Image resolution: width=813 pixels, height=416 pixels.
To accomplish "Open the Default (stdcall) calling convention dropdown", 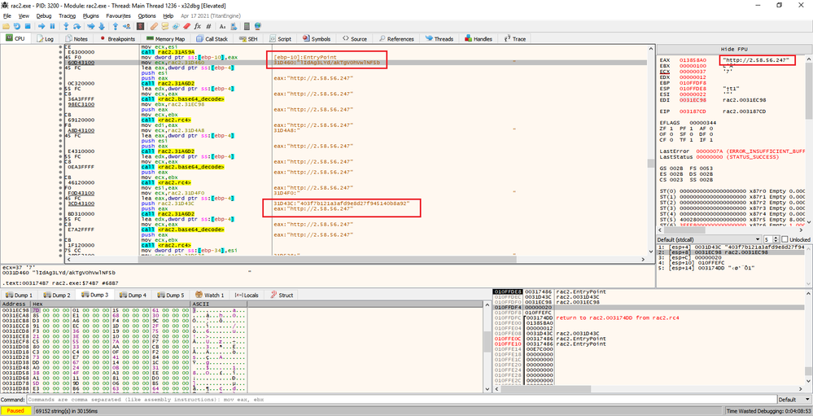I will [x=706, y=240].
